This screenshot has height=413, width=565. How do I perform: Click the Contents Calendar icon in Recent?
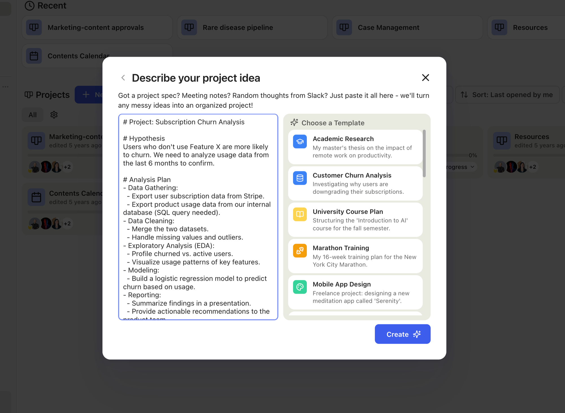click(x=34, y=56)
